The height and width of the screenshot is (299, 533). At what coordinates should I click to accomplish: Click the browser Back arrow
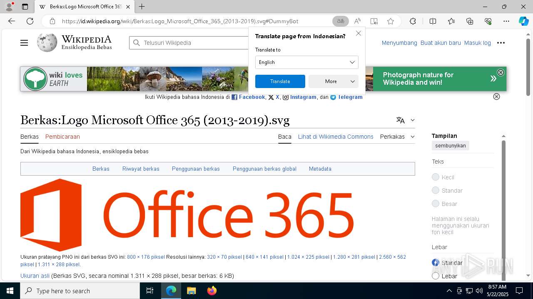[x=12, y=21]
